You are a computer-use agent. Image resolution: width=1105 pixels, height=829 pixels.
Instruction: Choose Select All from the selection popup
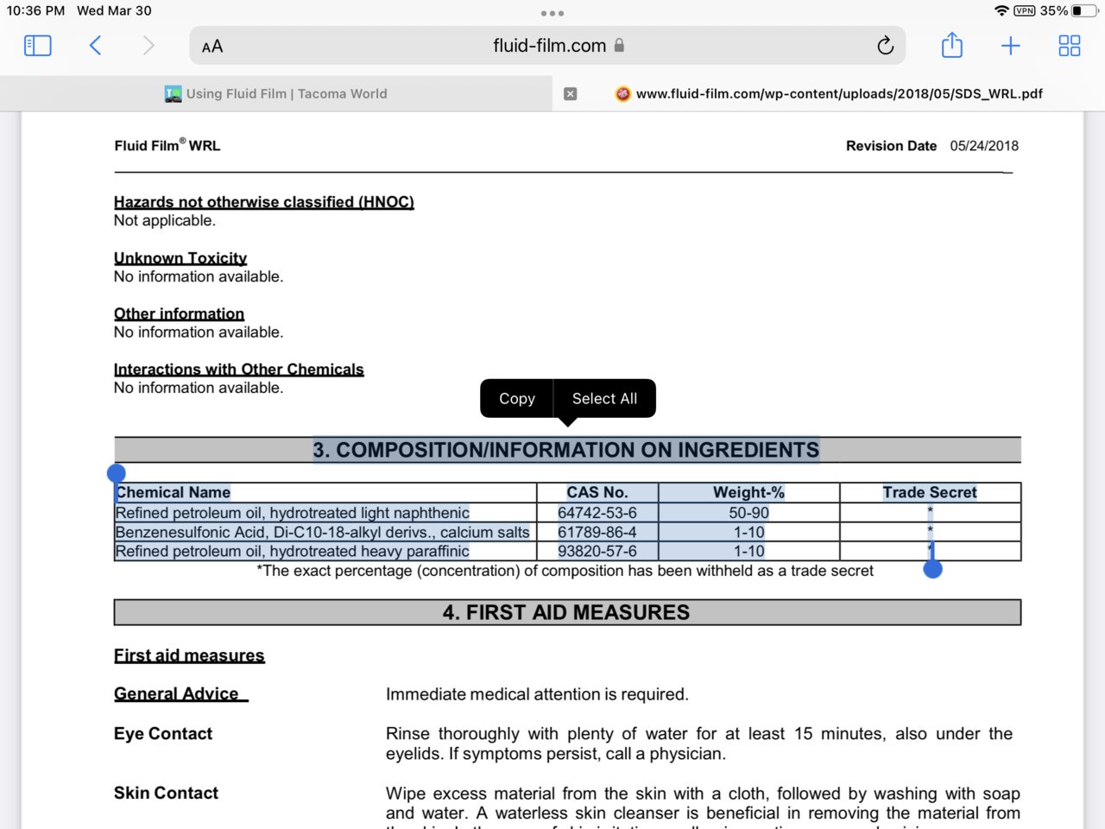pos(604,398)
